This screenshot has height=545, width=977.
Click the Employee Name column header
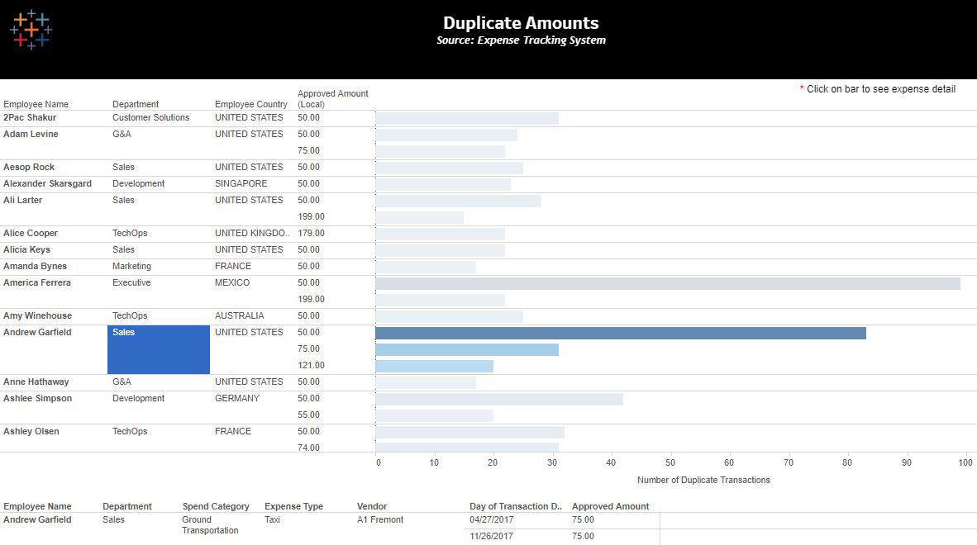[36, 104]
